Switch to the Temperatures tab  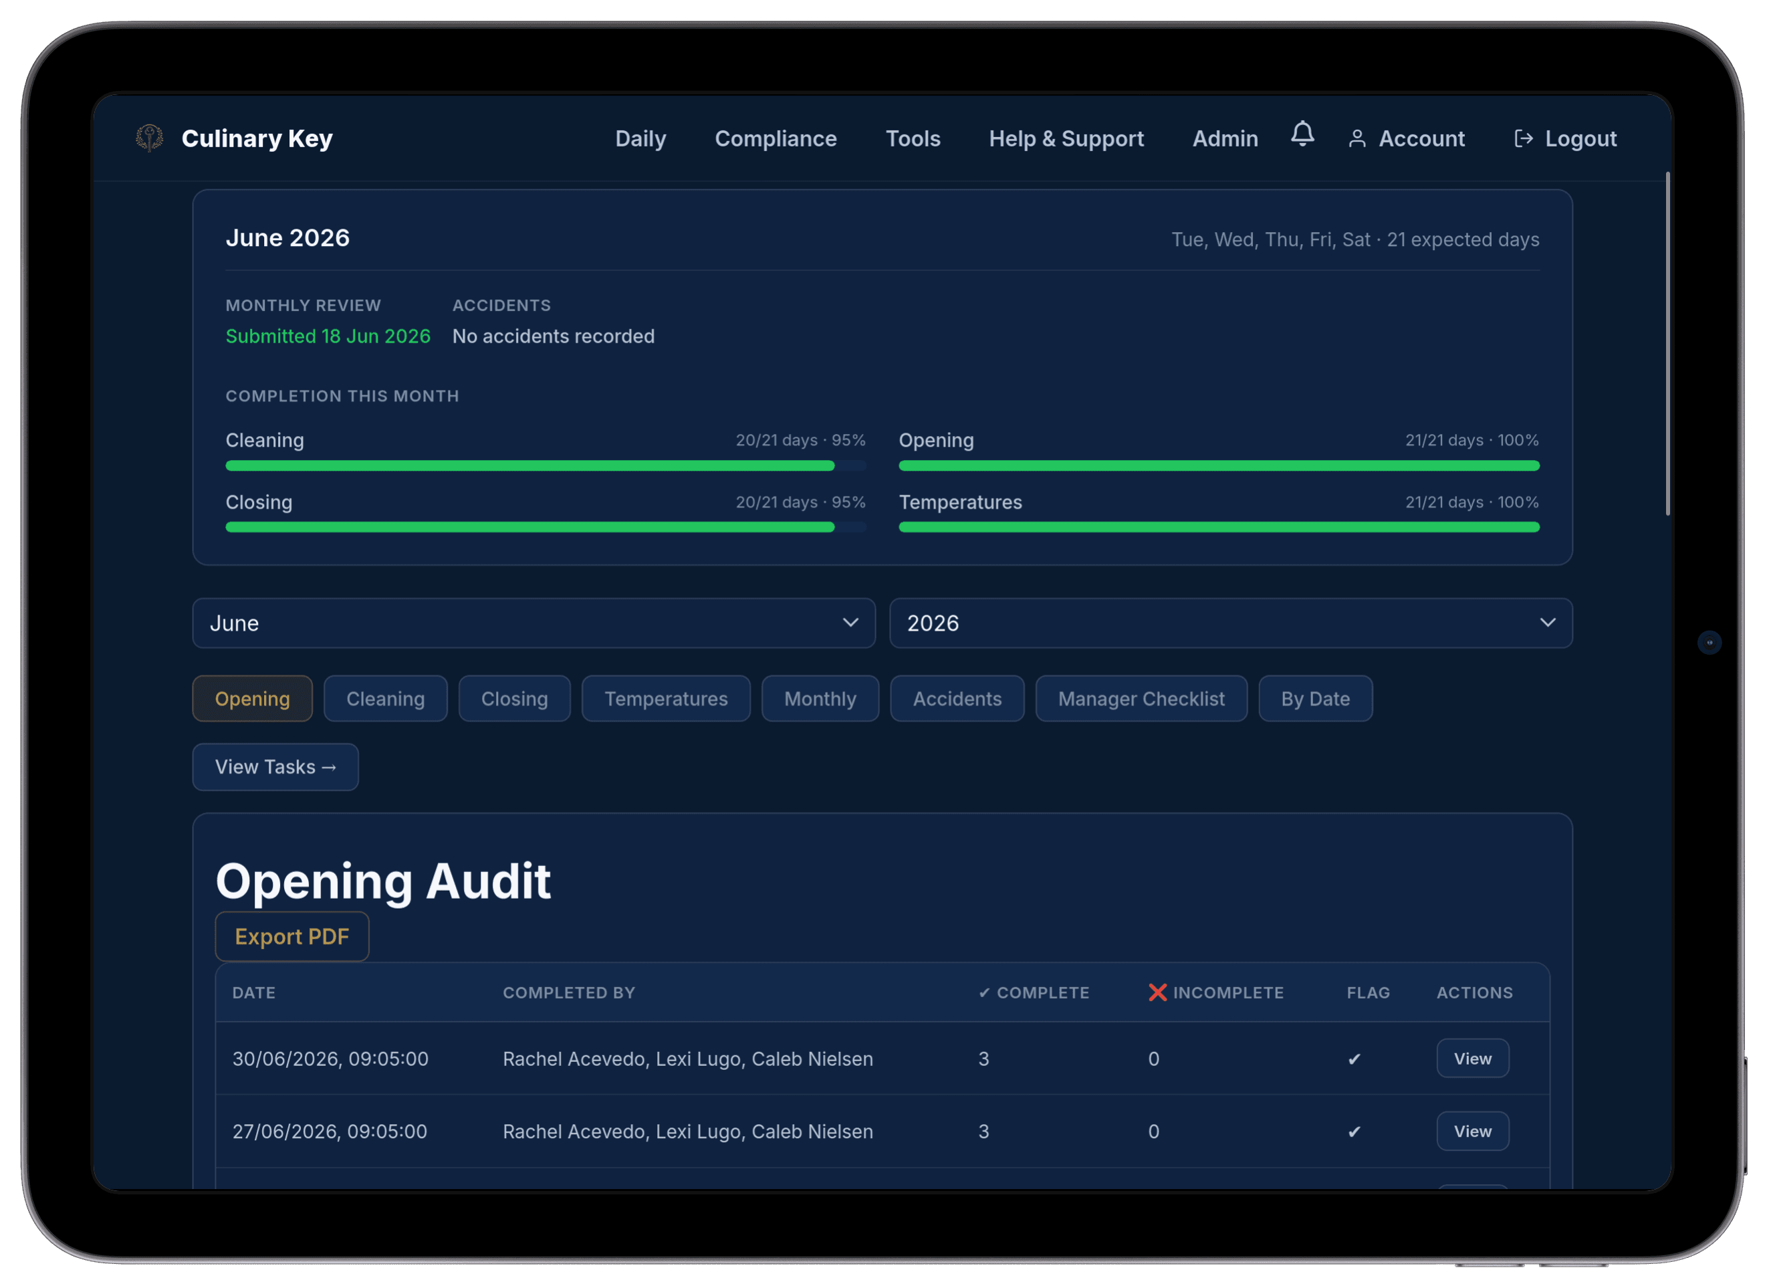pyautogui.click(x=666, y=698)
